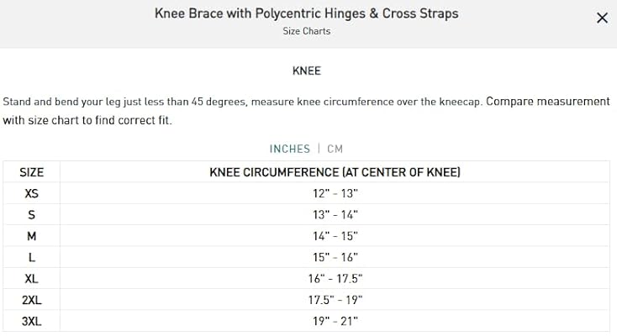Click the Knee Circumference column header
This screenshot has height=336, width=617.
[335, 172]
